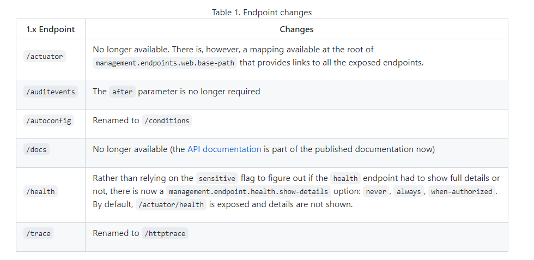Screen dimensions: 534x260
Task: Click the 'Changes' column header
Action: (296, 29)
